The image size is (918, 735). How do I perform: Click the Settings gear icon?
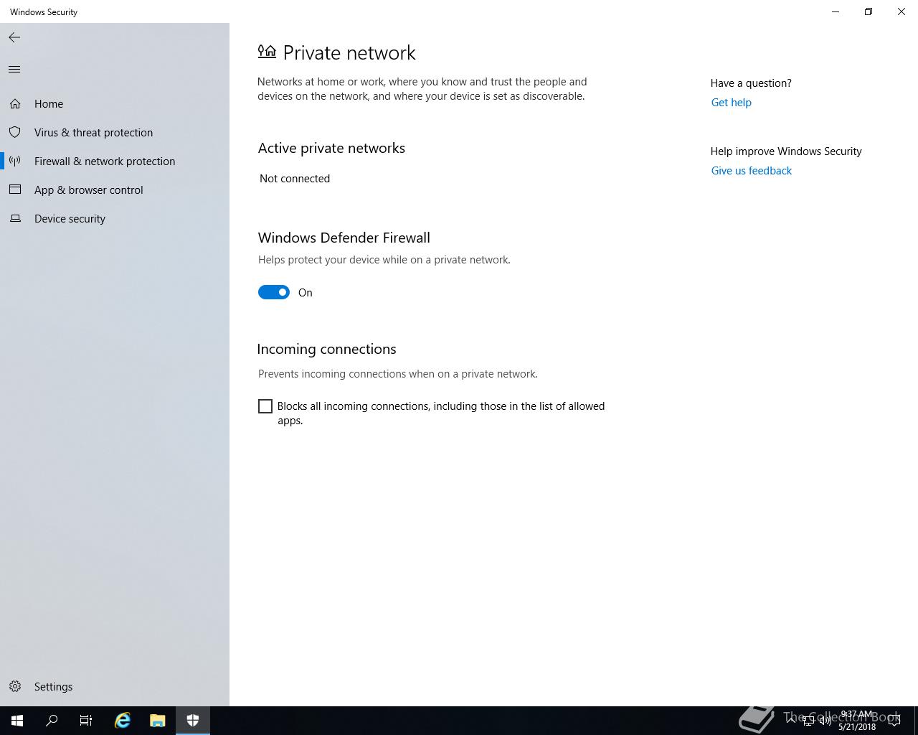point(15,687)
